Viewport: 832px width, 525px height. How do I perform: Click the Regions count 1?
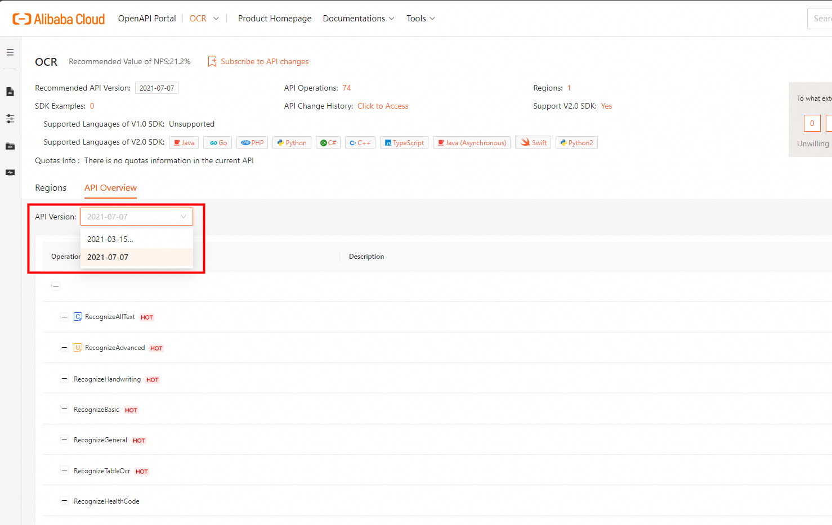pos(569,88)
